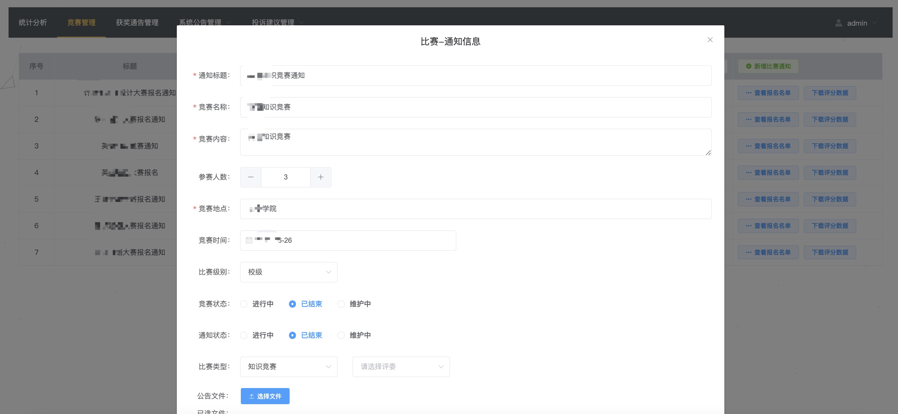Open the 请选择评委 dropdown
The image size is (898, 414).
click(401, 367)
